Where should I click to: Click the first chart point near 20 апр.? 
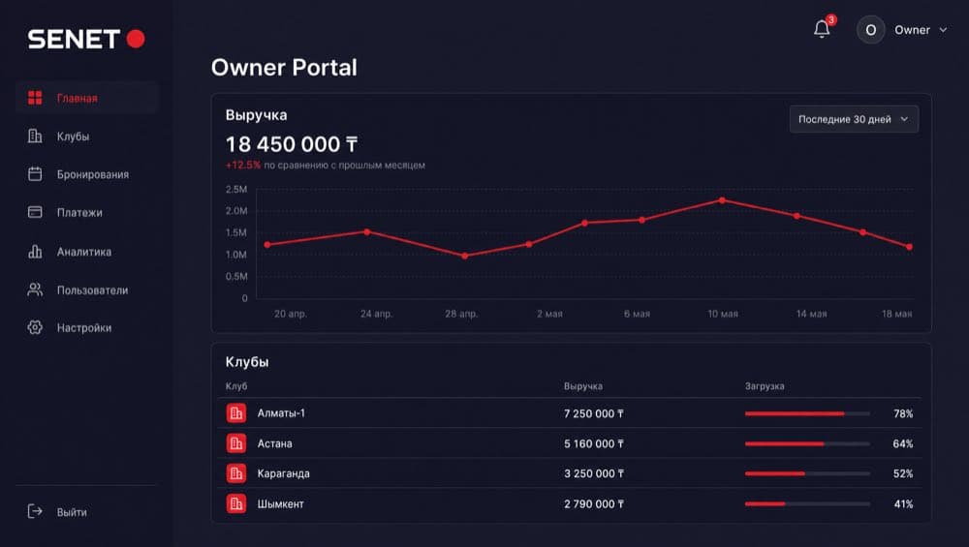point(267,245)
